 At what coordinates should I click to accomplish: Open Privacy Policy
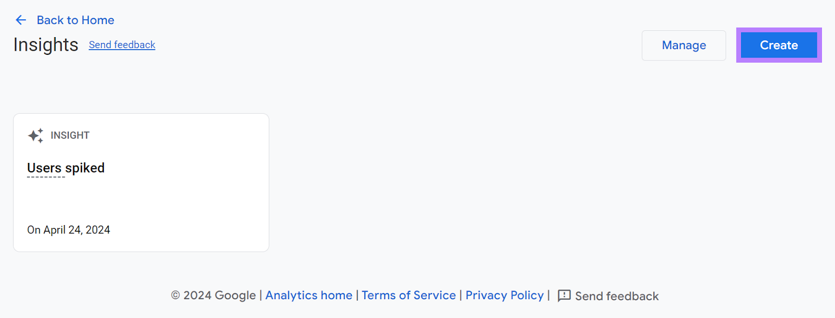tap(504, 296)
